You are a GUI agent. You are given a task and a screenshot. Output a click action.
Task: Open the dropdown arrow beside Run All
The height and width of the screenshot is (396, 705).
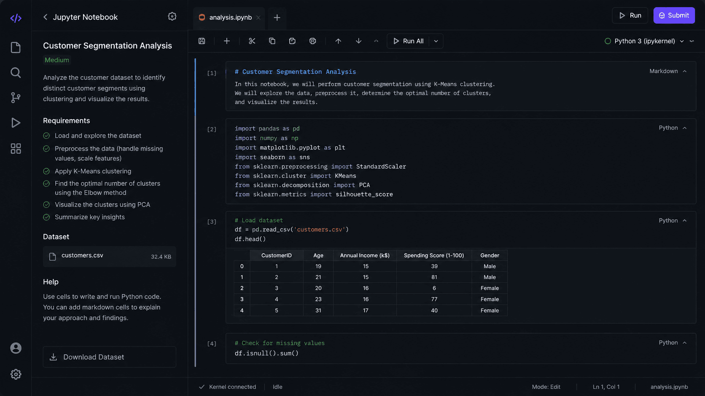436,41
